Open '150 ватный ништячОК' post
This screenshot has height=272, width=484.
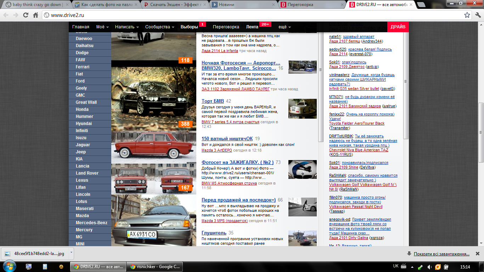[227, 138]
